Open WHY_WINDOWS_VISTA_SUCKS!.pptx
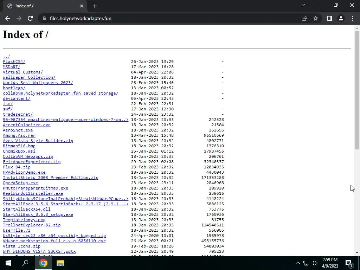 coord(39,252)
